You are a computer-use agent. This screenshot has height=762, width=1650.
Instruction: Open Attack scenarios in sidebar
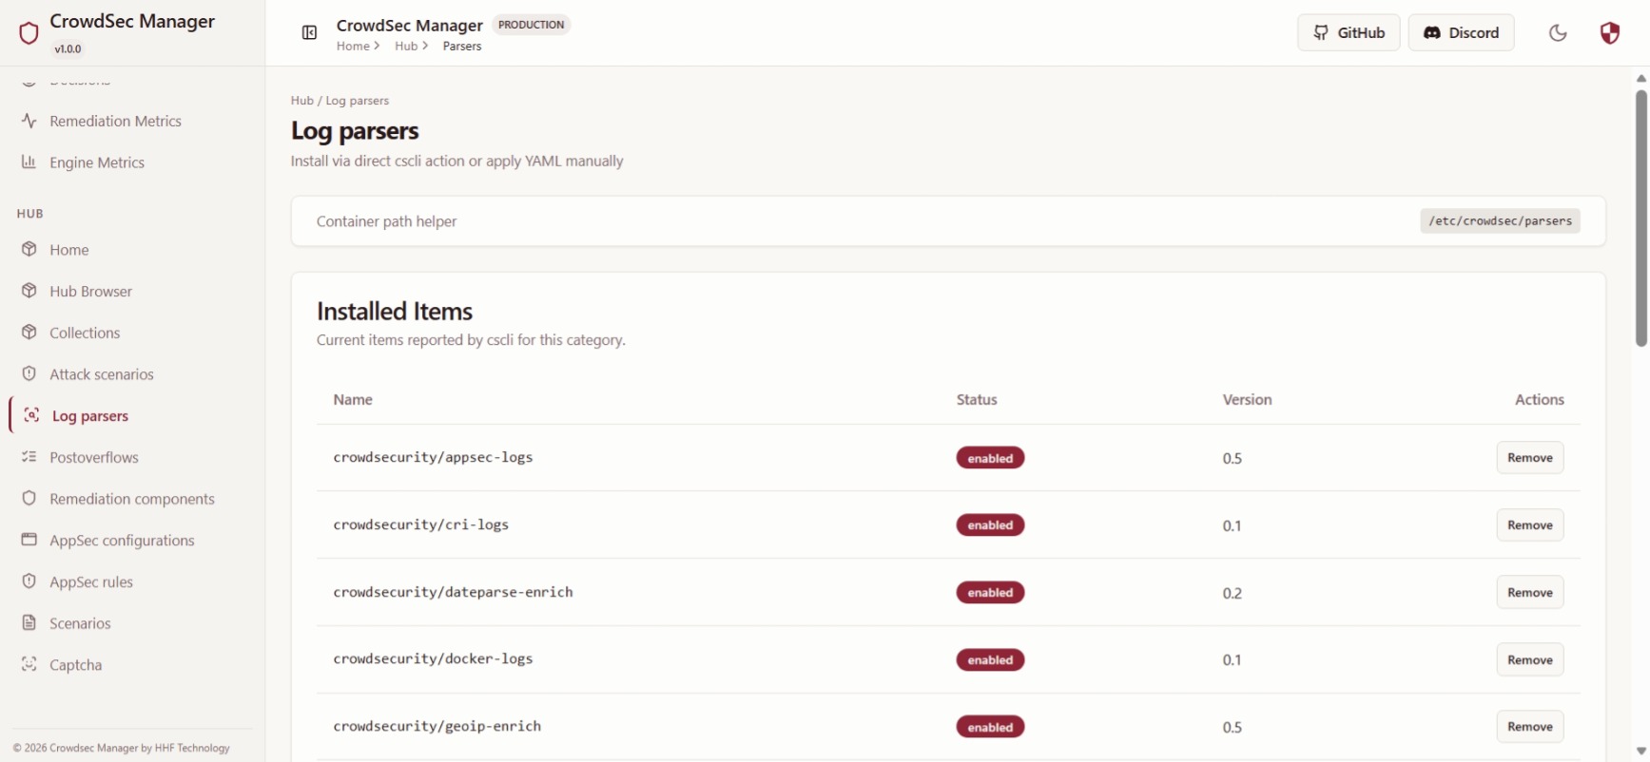click(102, 374)
